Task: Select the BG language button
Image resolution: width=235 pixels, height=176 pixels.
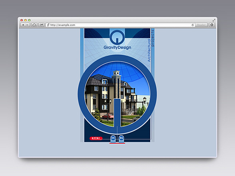Action: pos(121,138)
